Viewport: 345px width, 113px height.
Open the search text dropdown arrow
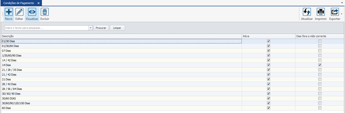click(91, 28)
